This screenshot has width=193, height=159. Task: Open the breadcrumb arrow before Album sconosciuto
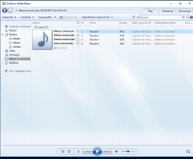click(x=16, y=10)
